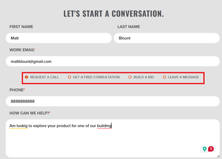The width and height of the screenshot is (222, 159).
Task: Click the How Can We Help label
Action: coord(30,113)
